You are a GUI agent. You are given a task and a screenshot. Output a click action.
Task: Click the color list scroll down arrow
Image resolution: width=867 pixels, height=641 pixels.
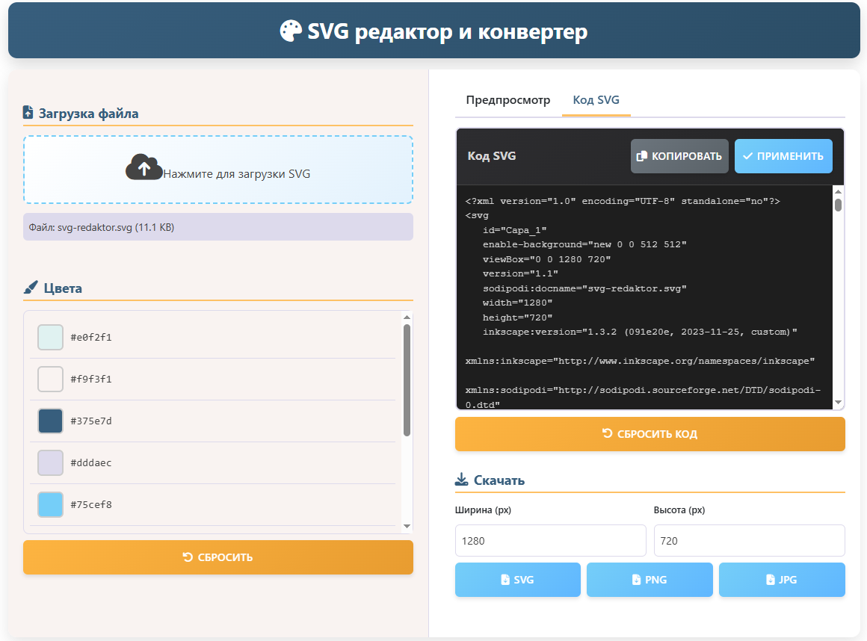click(407, 526)
